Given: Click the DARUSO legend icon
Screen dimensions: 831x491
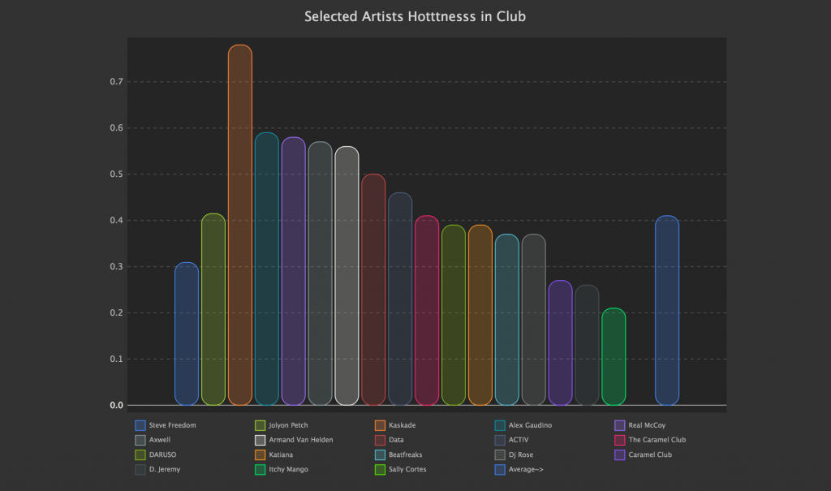Looking at the screenshot, I should pos(140,454).
